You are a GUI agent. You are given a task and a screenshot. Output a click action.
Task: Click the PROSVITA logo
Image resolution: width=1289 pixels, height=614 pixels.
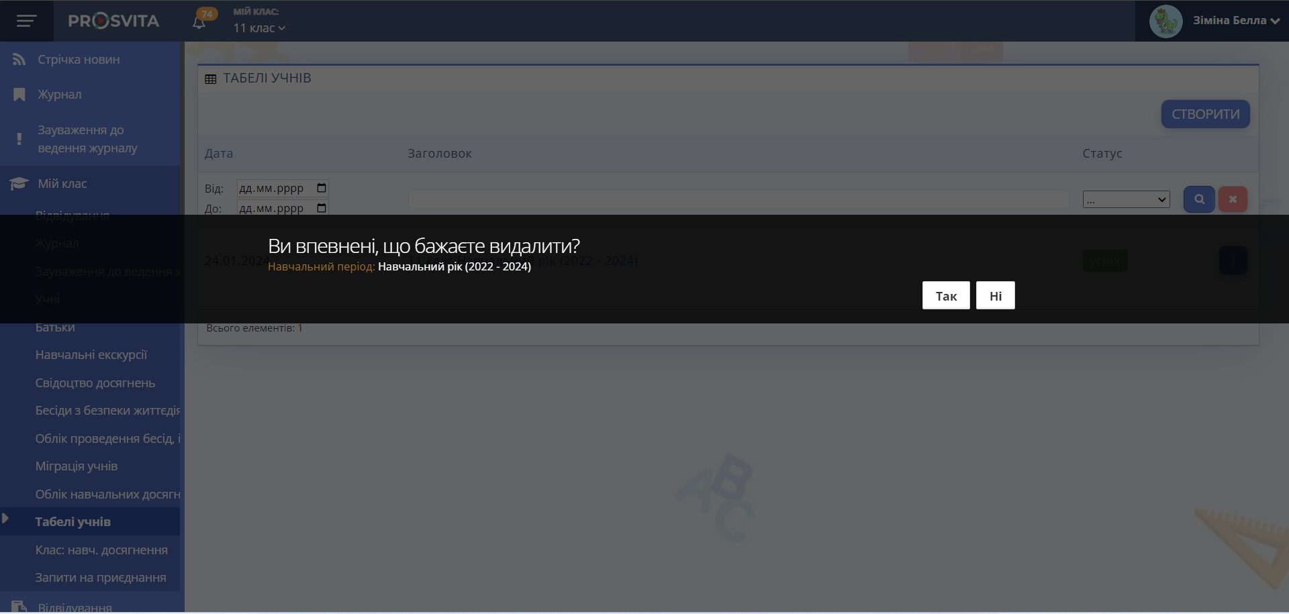tap(113, 21)
